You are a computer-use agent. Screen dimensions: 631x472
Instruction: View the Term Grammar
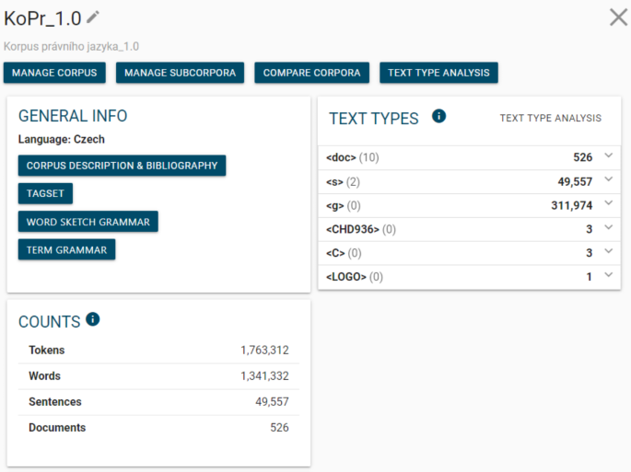point(66,249)
